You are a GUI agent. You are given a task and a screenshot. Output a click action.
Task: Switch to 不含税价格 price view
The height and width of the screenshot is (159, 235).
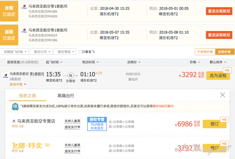click(205, 52)
